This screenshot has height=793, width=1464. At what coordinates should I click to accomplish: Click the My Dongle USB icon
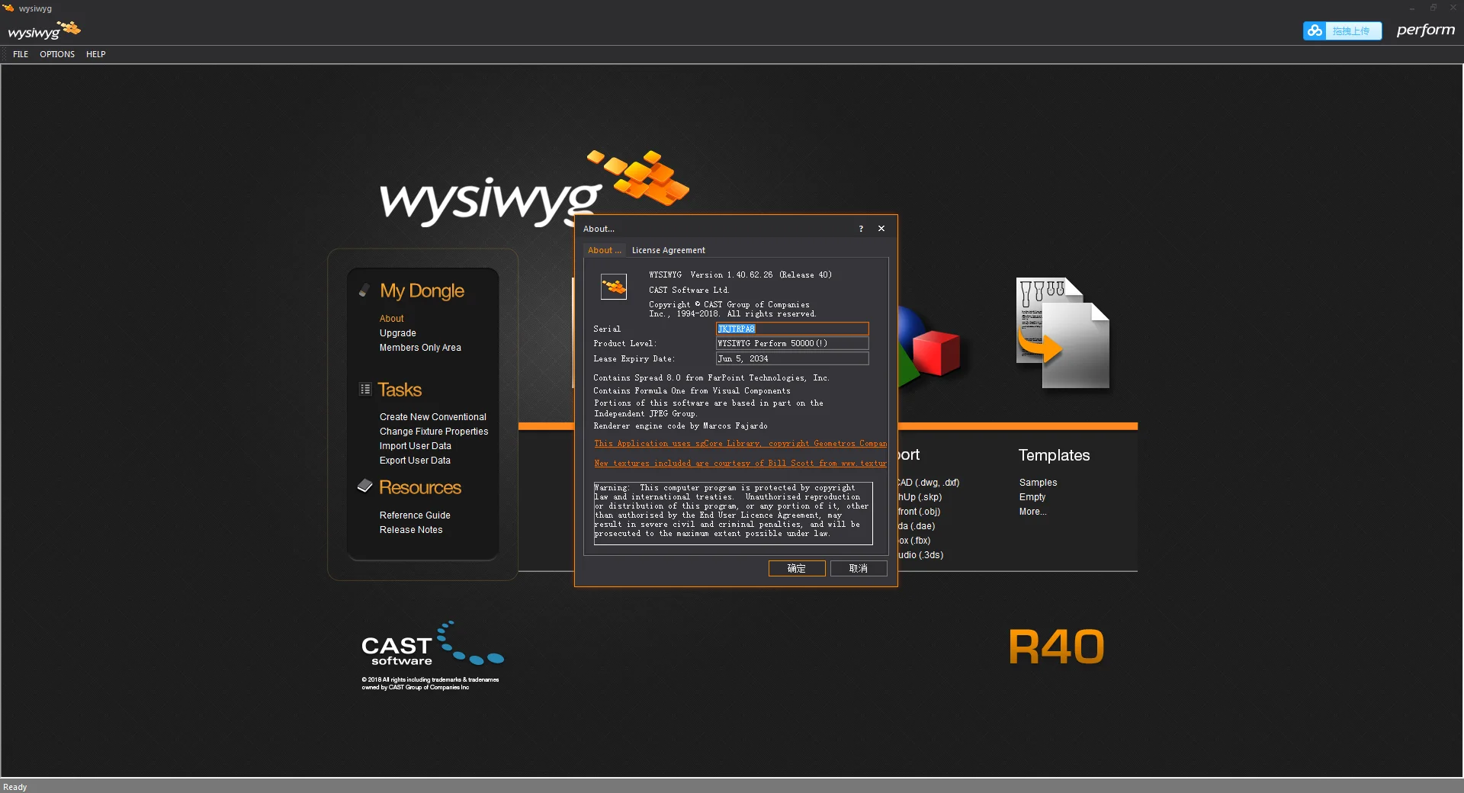(364, 290)
